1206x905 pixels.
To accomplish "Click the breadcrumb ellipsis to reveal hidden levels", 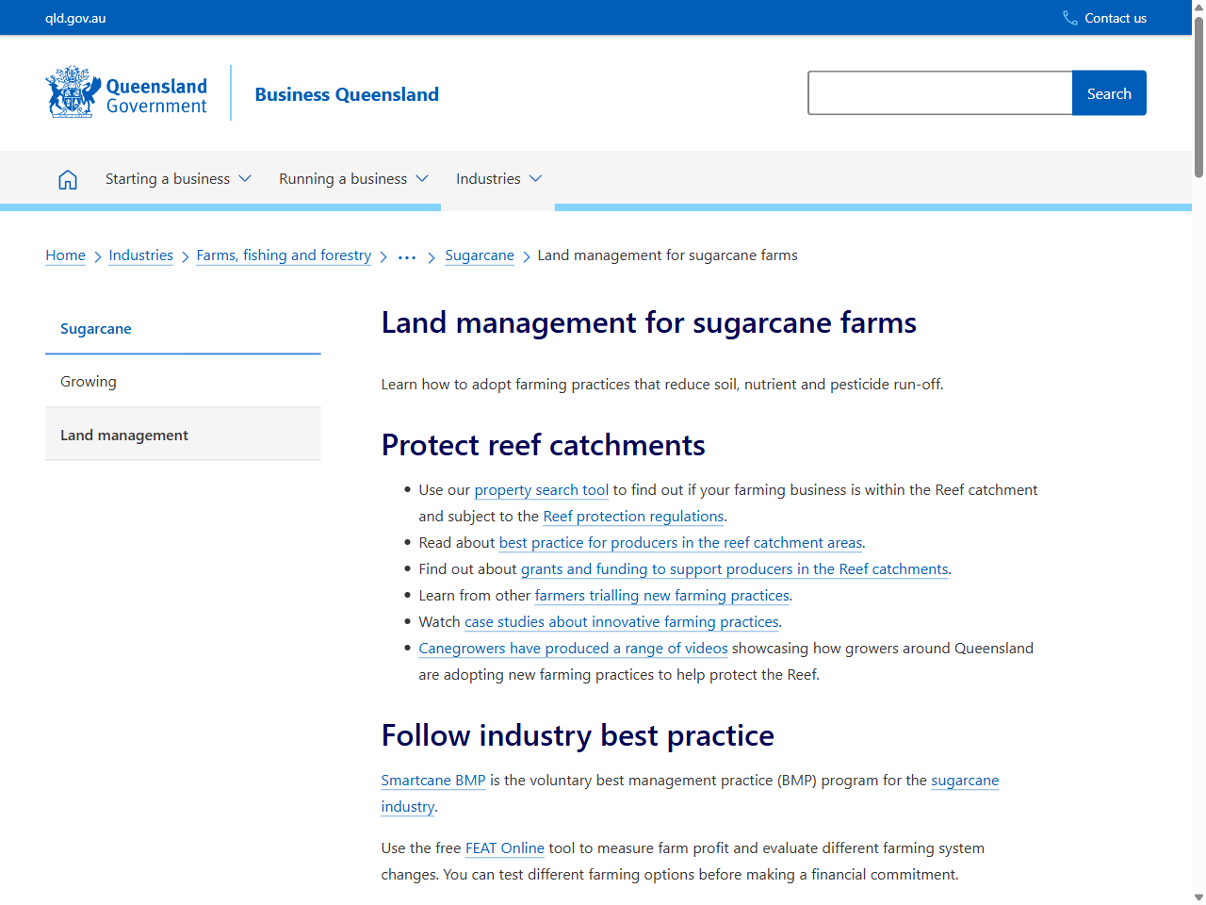I will [406, 255].
